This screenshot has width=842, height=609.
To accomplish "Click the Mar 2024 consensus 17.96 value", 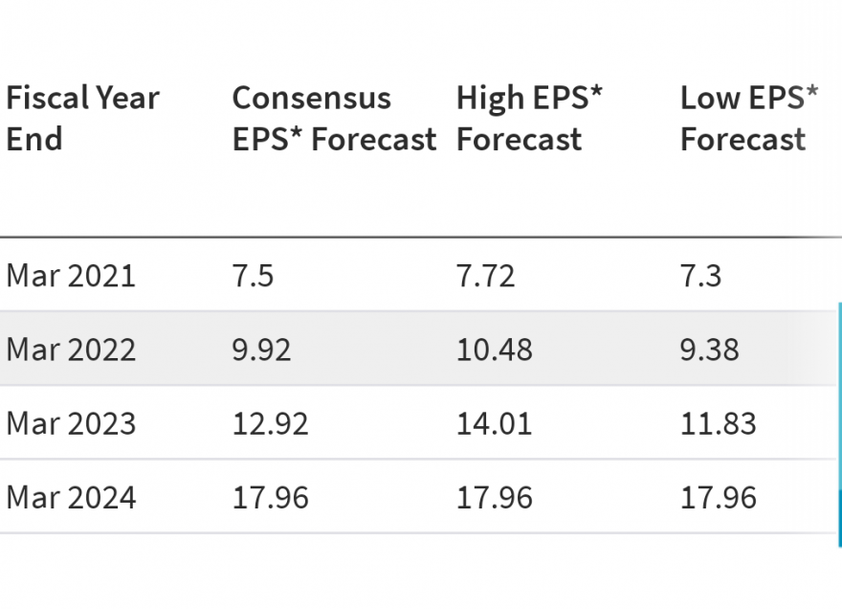I will [271, 497].
